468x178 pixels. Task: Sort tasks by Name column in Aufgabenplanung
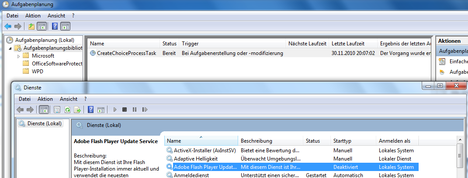point(124,44)
